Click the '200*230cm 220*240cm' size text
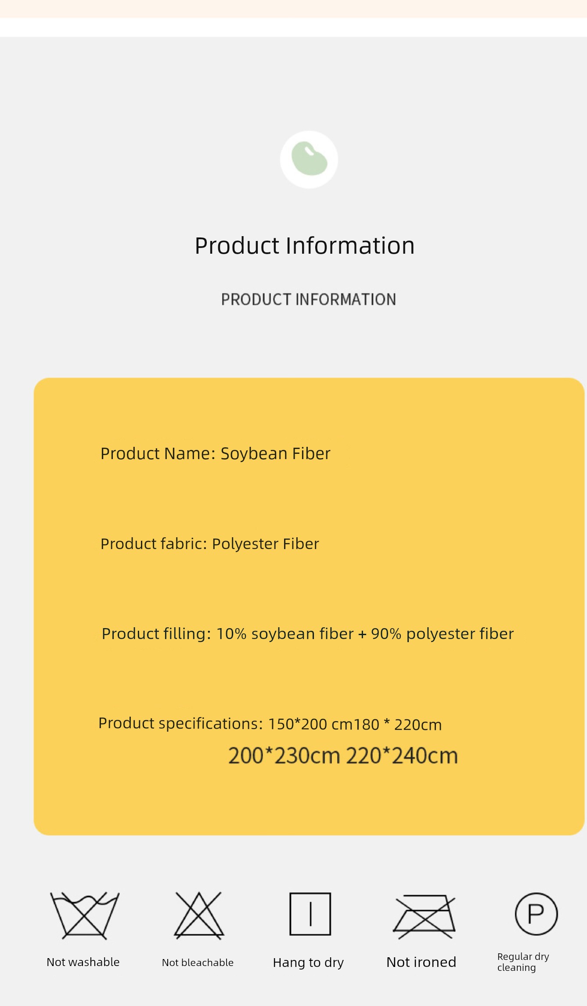587x1006 pixels. [x=343, y=756]
